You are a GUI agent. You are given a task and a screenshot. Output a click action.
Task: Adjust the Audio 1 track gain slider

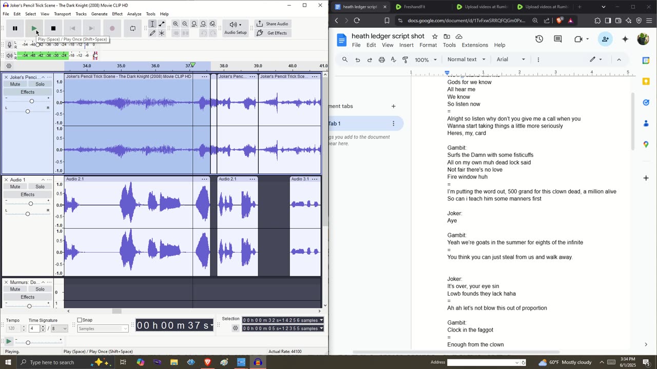click(31, 203)
